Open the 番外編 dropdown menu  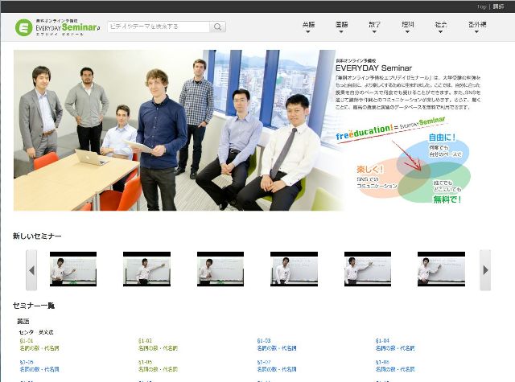tap(477, 27)
